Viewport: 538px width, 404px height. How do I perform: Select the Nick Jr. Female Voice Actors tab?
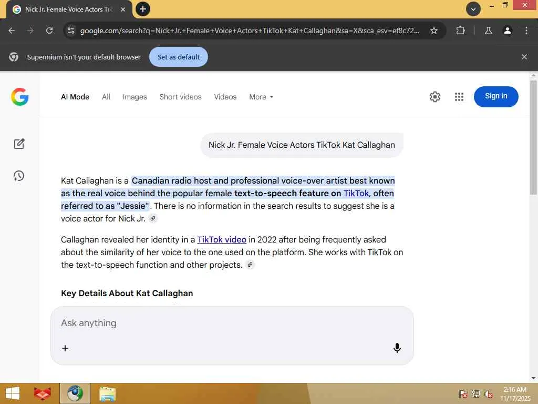tap(69, 9)
